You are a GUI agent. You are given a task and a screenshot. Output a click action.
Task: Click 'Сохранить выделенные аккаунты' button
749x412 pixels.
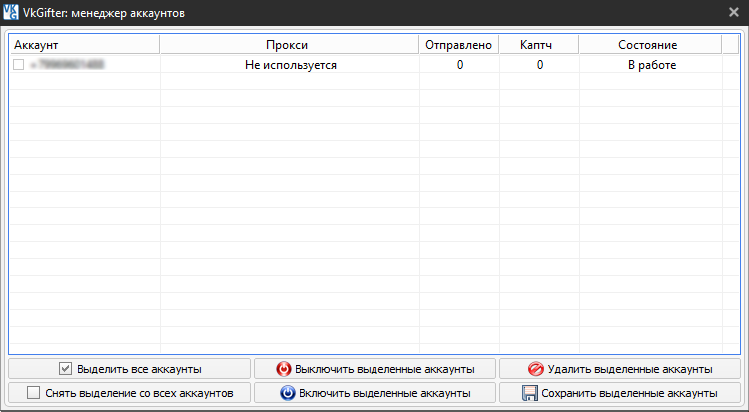pyautogui.click(x=620, y=393)
